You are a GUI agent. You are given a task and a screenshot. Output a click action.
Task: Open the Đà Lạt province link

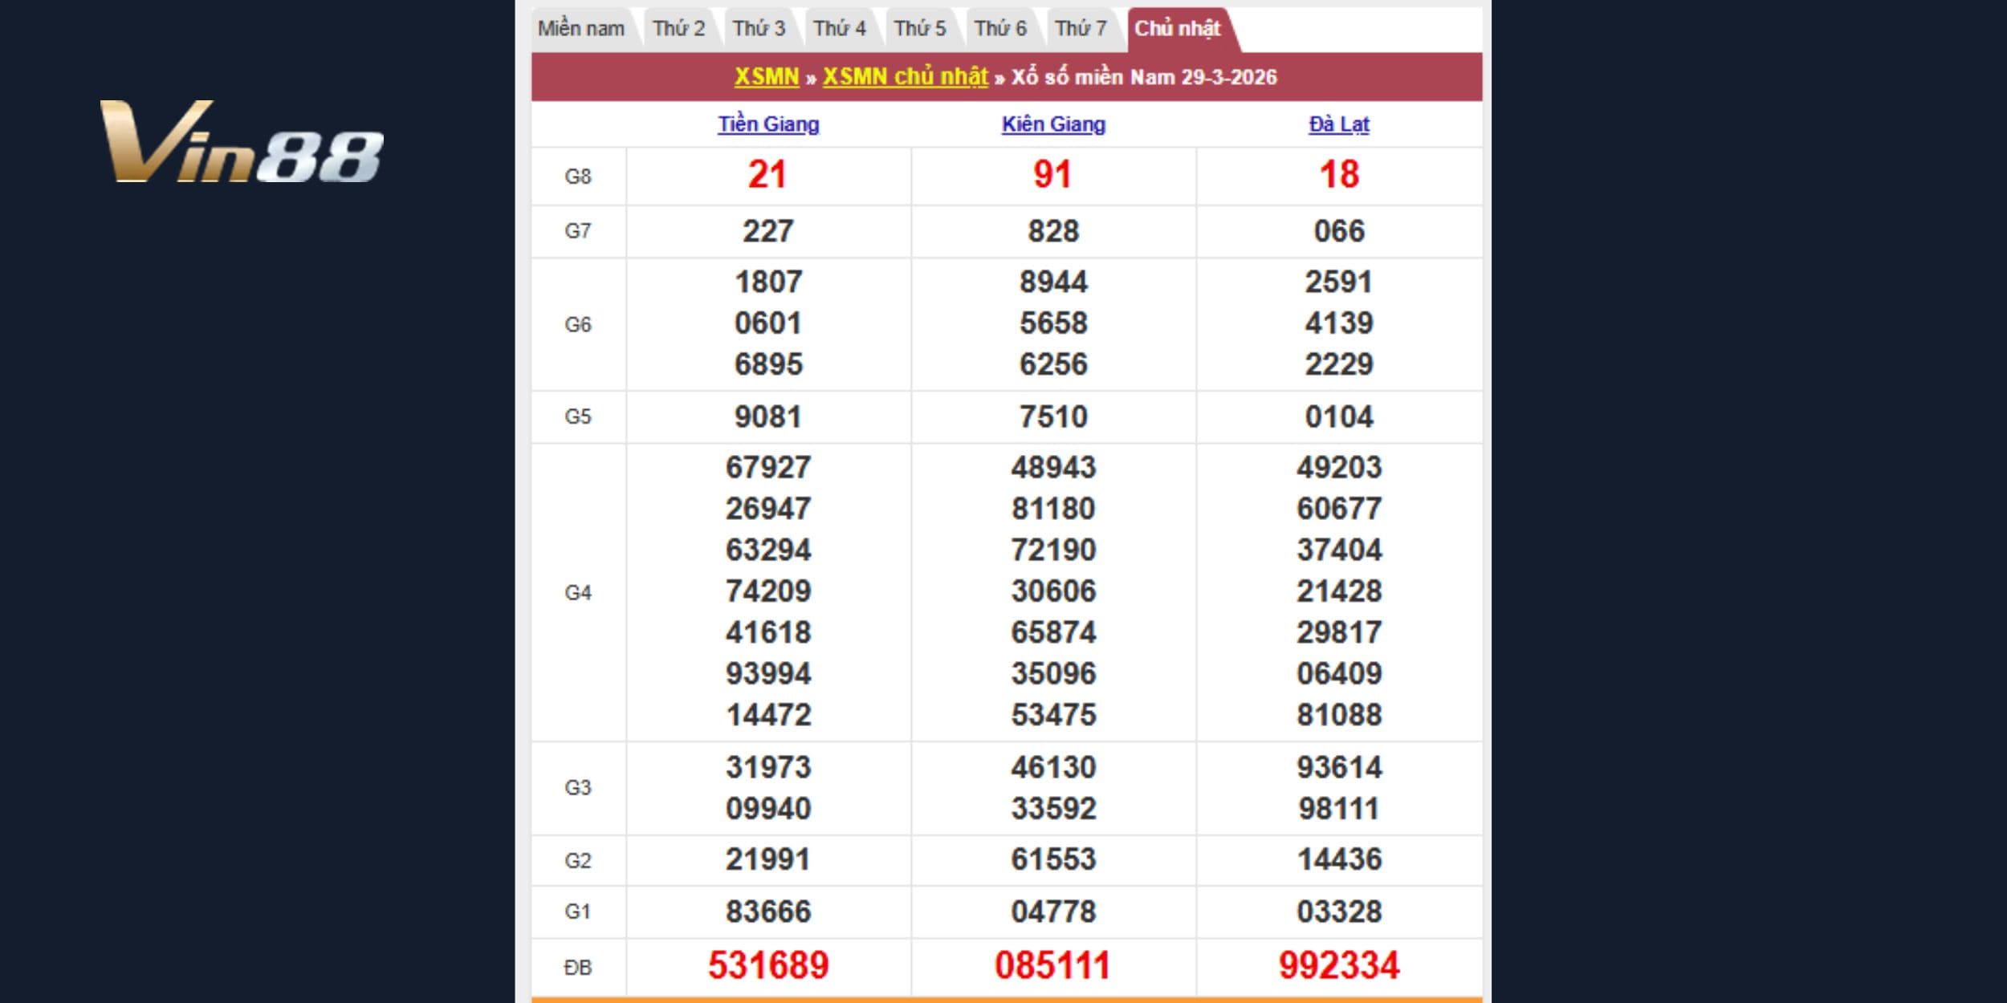[1339, 124]
